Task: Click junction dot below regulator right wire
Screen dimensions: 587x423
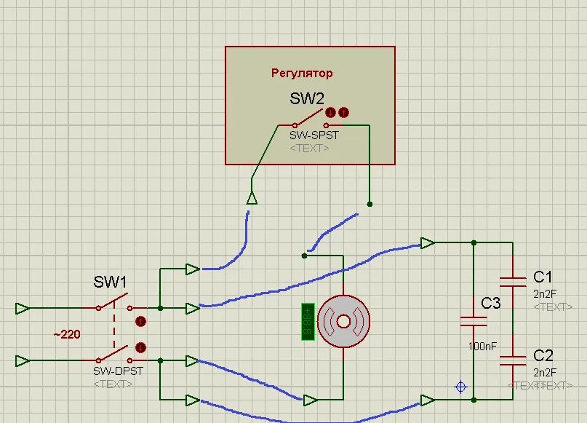Action: pos(370,204)
